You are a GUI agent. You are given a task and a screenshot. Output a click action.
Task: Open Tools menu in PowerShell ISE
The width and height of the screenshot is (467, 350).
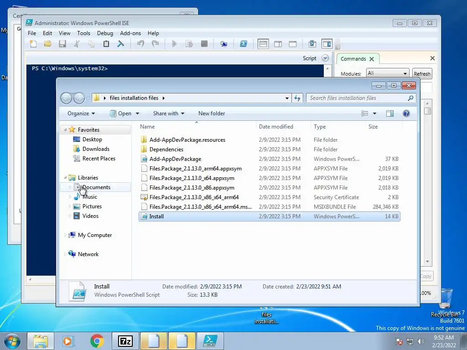(84, 33)
